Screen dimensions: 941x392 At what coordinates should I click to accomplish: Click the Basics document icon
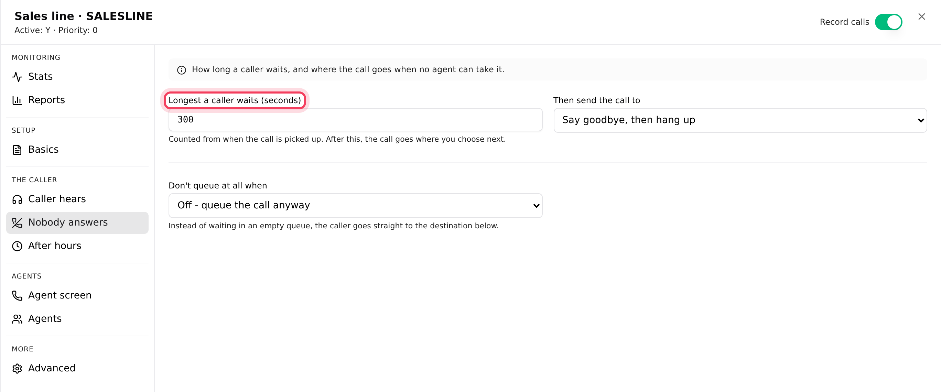pyautogui.click(x=17, y=150)
